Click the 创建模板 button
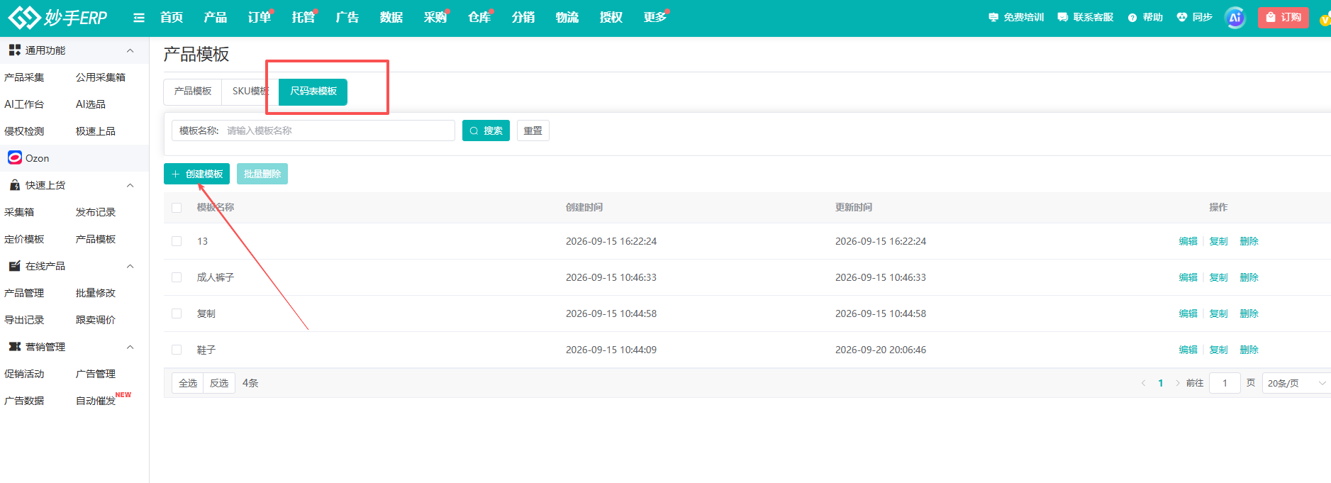1331x483 pixels. 196,174
